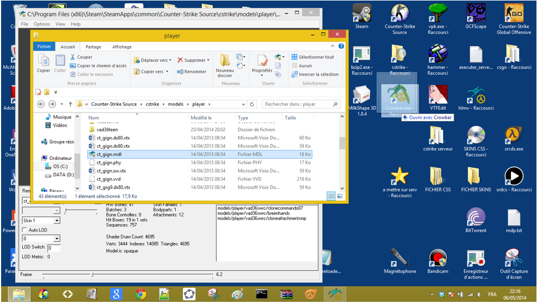This screenshot has width=537, height=303.
Task: Open Chrome from the taskbar
Action: (140, 294)
